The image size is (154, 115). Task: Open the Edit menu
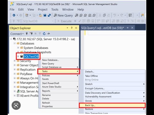[21, 10]
